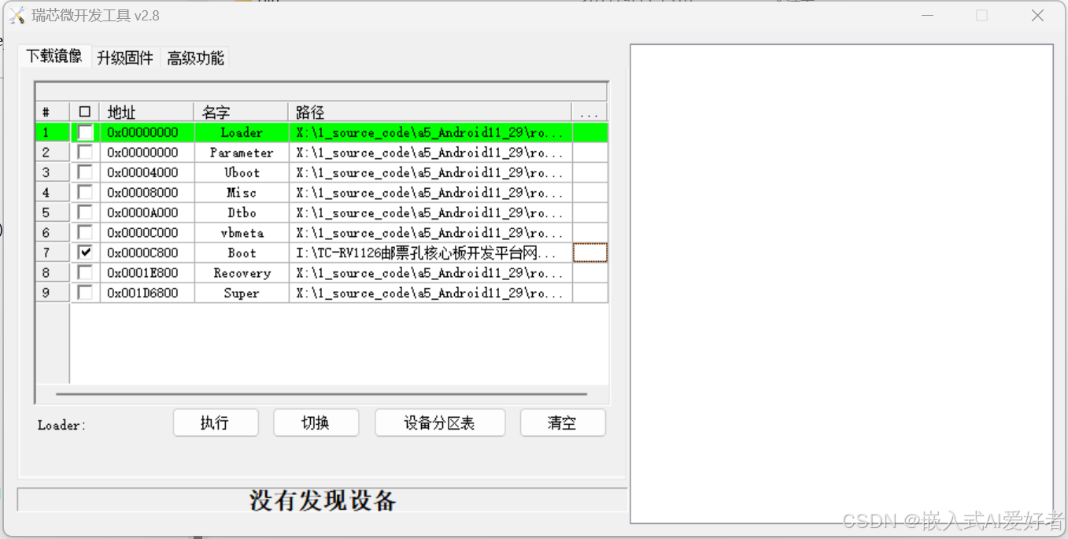Check the select-all checkbox in column header
1068x539 pixels.
pos(83,111)
